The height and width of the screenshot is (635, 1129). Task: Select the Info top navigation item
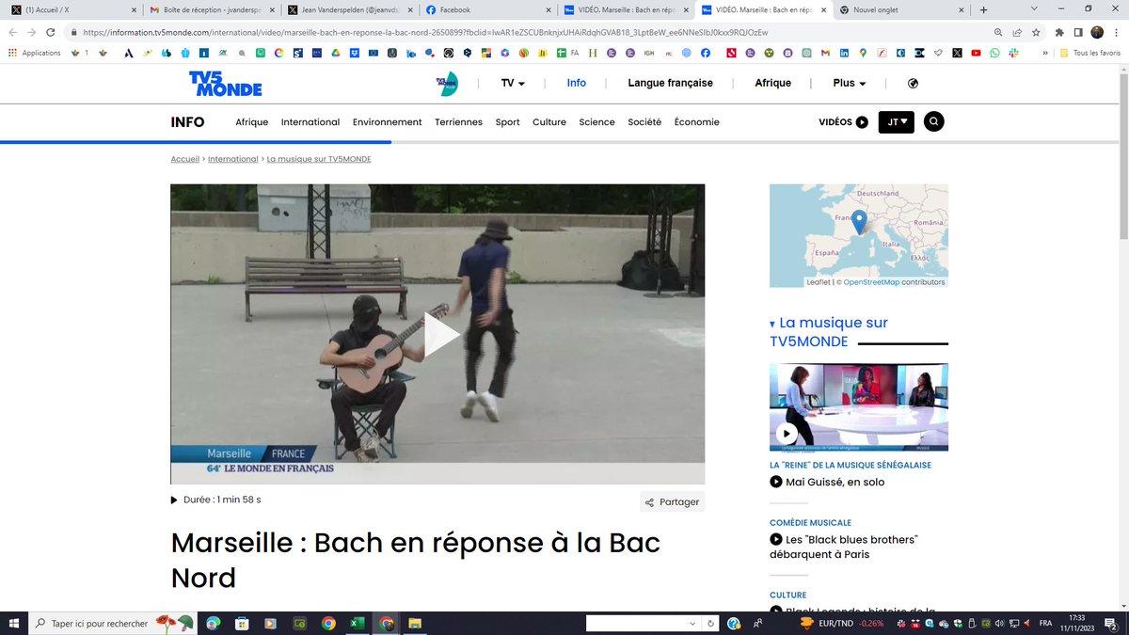click(577, 83)
